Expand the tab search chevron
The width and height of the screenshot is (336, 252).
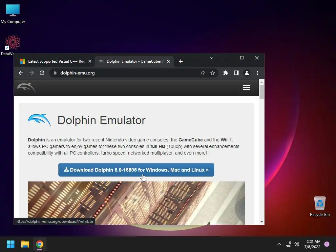[x=212, y=58]
